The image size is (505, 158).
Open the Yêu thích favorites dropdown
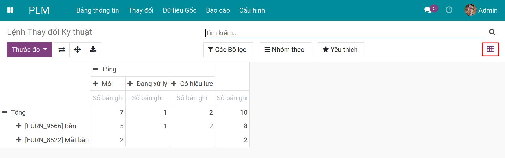point(341,50)
